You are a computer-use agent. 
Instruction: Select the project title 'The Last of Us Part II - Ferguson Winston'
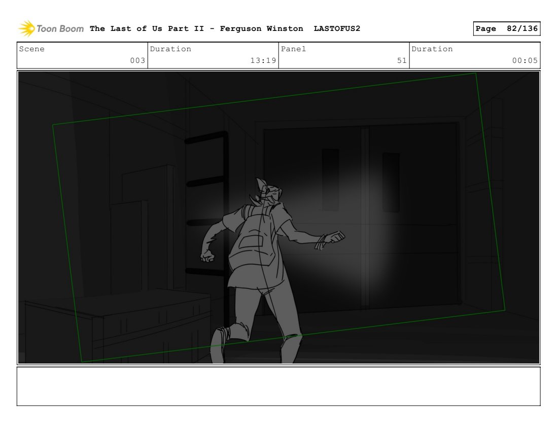[196, 28]
